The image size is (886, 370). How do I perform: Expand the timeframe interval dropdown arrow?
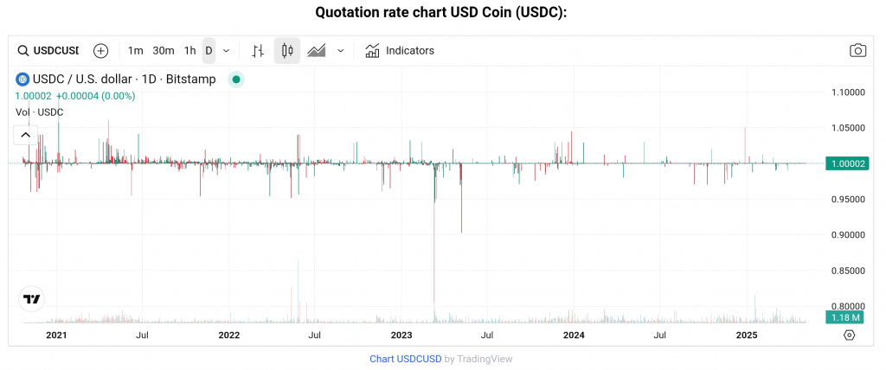[227, 51]
